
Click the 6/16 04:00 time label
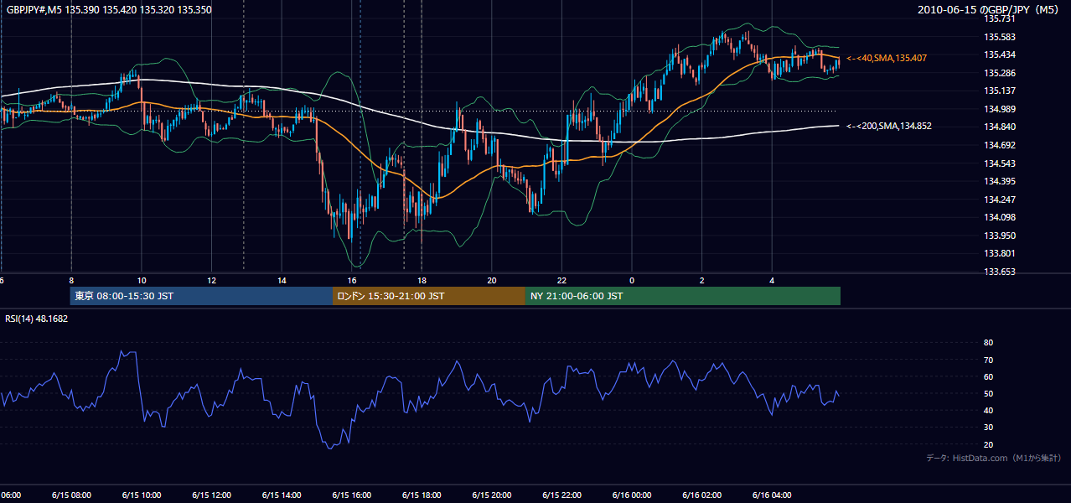tap(773, 495)
